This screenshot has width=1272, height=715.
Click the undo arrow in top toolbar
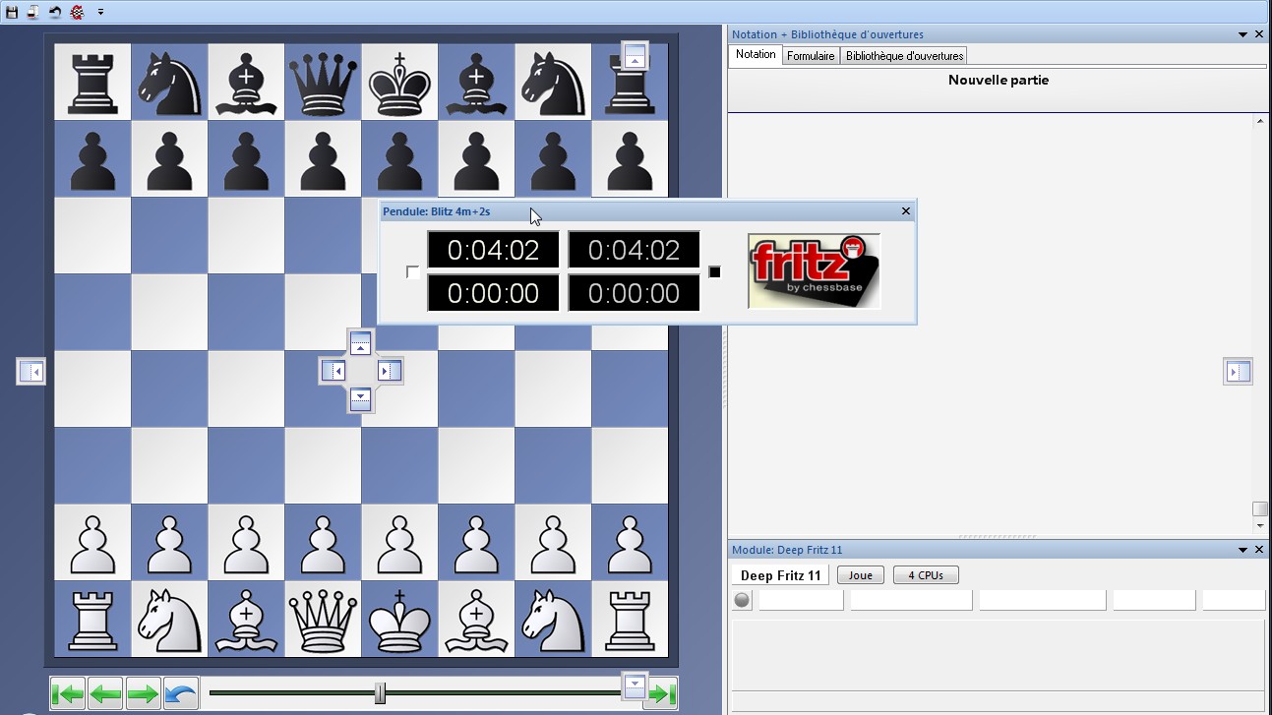click(x=55, y=12)
